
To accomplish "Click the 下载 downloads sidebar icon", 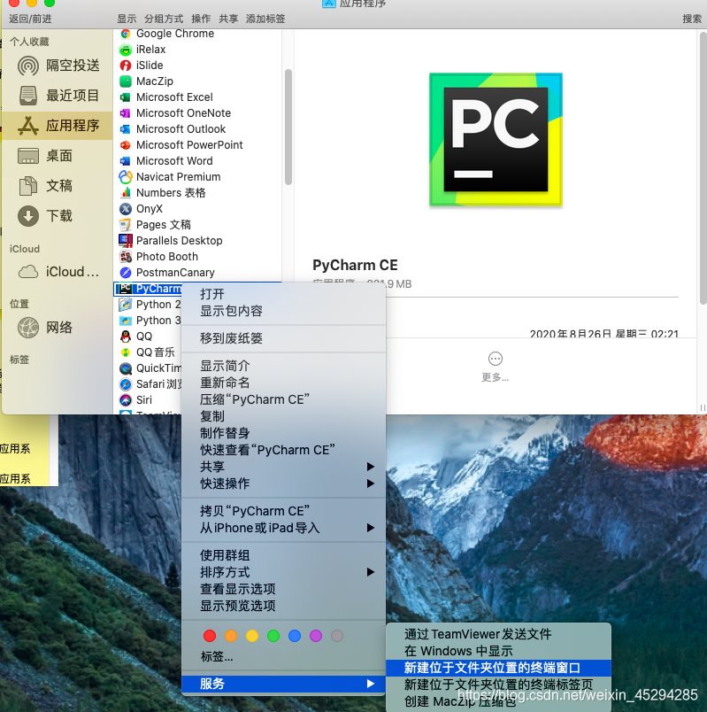I will coord(28,216).
